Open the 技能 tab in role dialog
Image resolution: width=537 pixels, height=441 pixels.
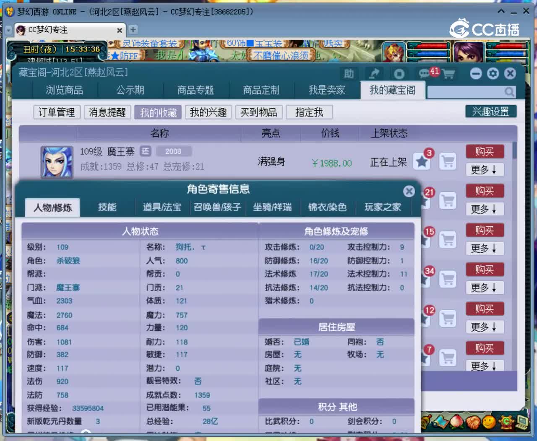107,207
